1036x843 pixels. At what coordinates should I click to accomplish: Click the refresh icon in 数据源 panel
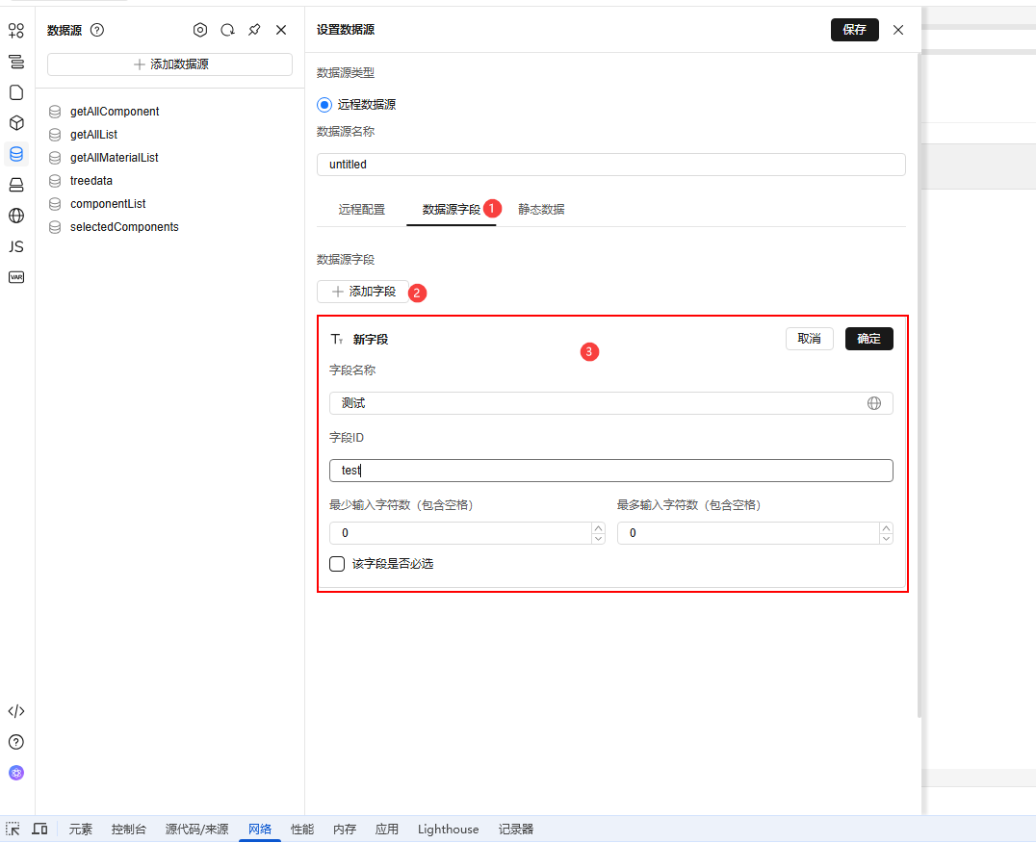[x=227, y=30]
